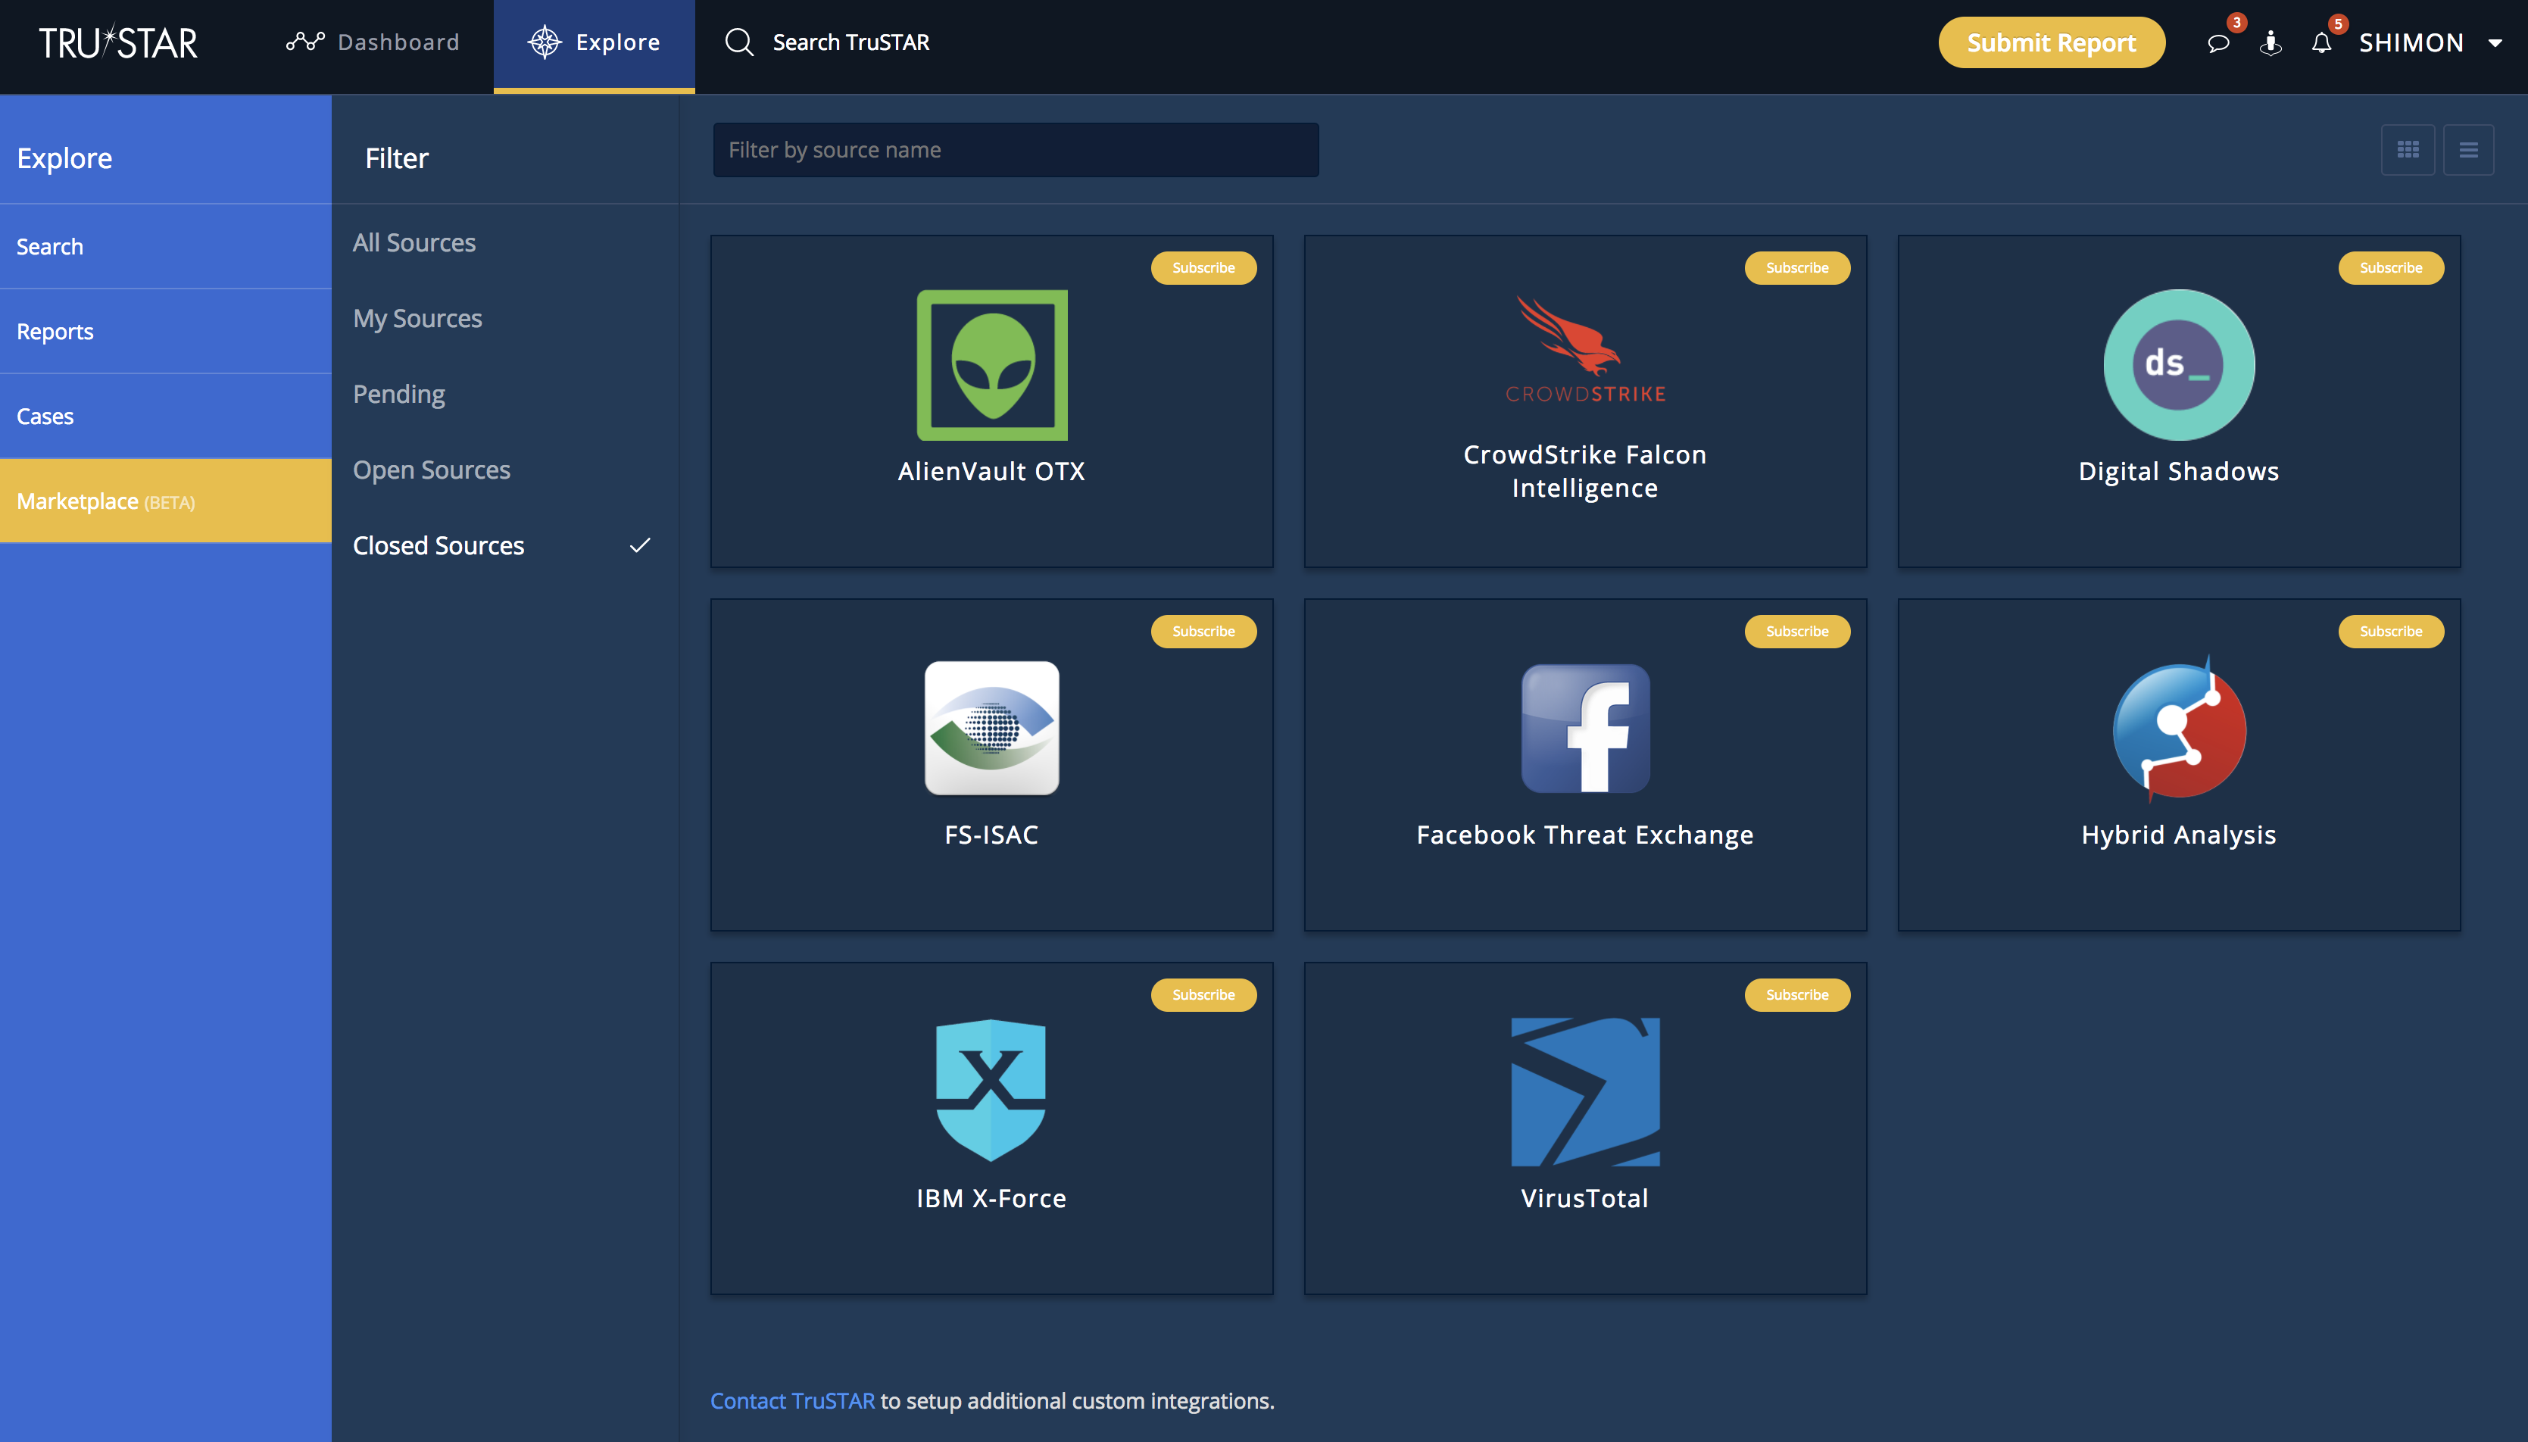Screen dimensions: 2528x1442
Task: Click the CrowdStrike falcon logo
Action: tap(1584, 350)
